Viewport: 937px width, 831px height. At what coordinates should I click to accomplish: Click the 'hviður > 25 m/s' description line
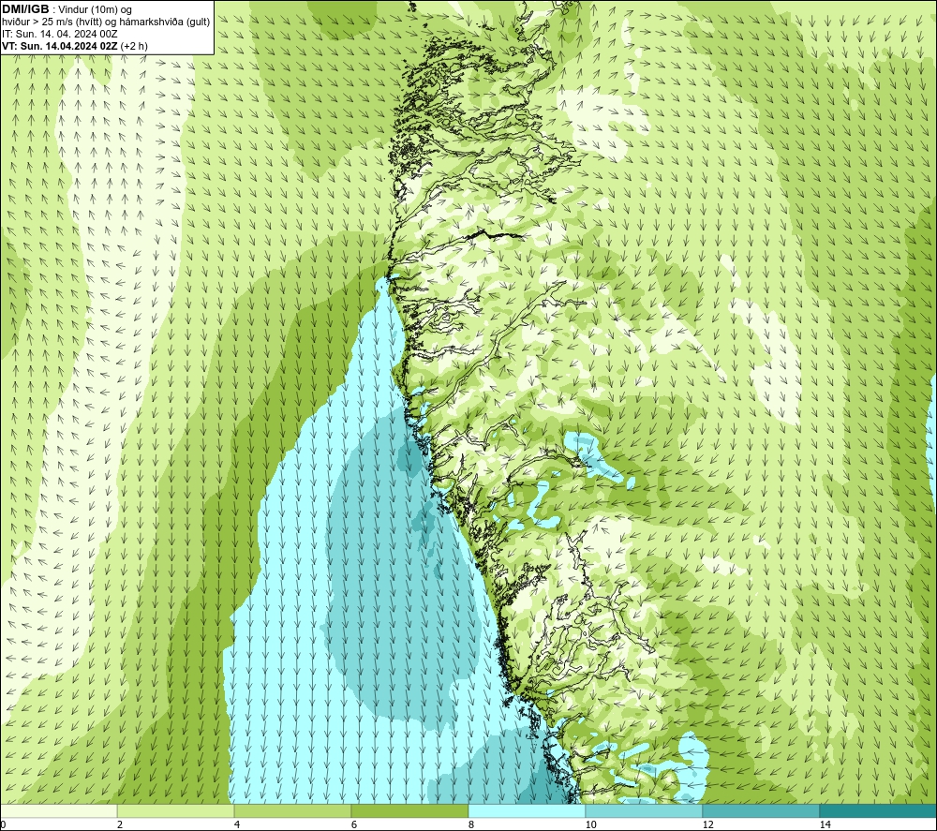pos(107,22)
